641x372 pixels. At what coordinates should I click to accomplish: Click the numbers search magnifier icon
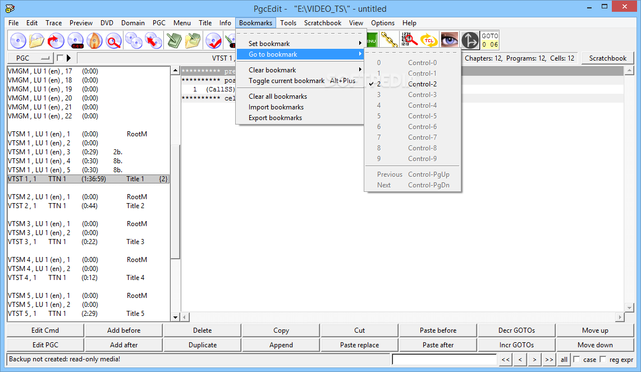pyautogui.click(x=409, y=40)
